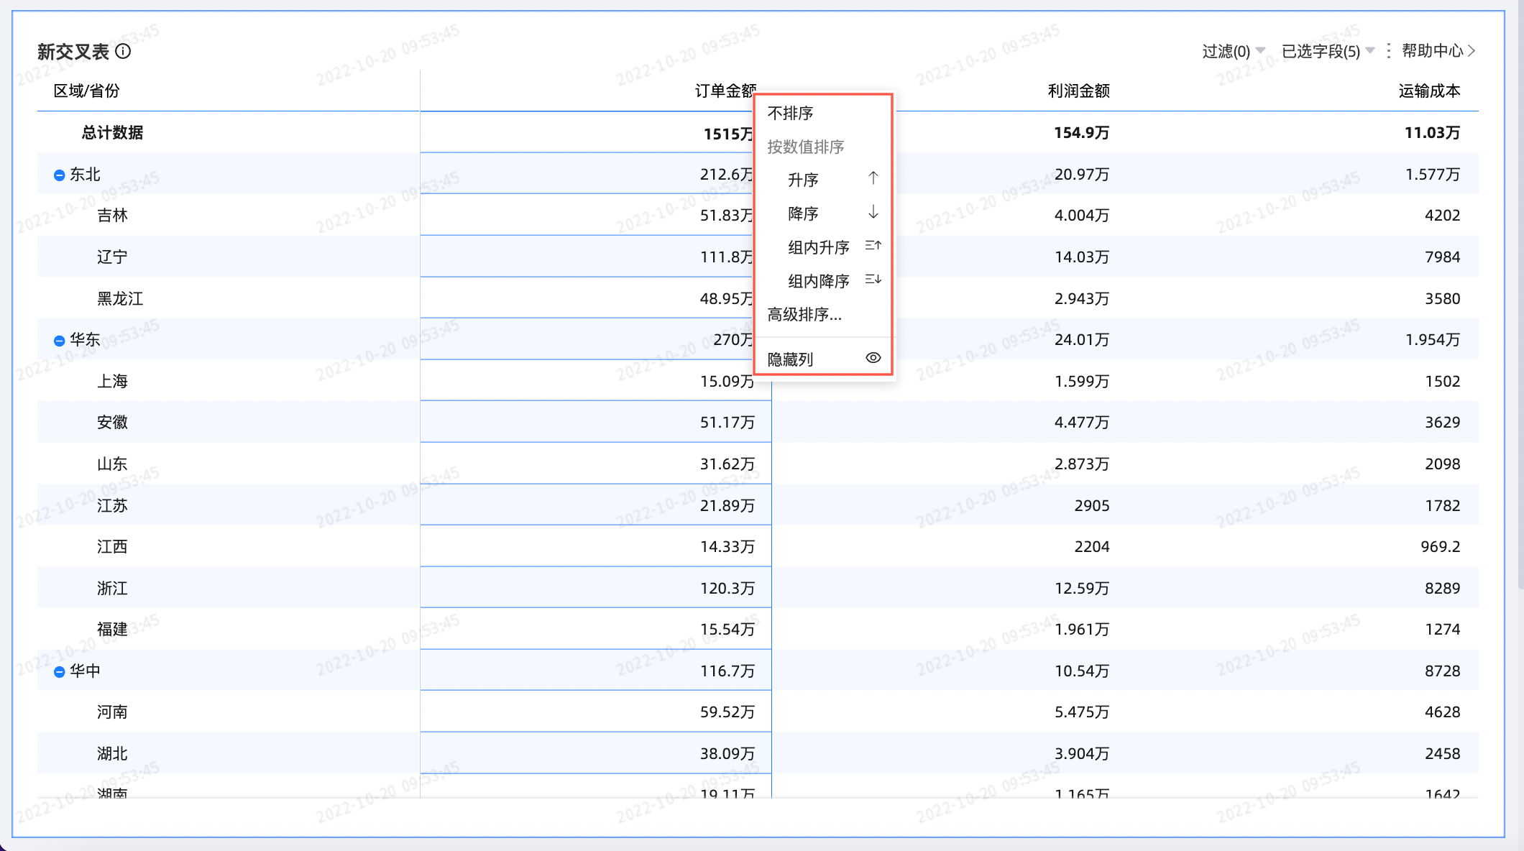Select the 湖北 row label
Image resolution: width=1524 pixels, height=851 pixels.
[x=112, y=753]
